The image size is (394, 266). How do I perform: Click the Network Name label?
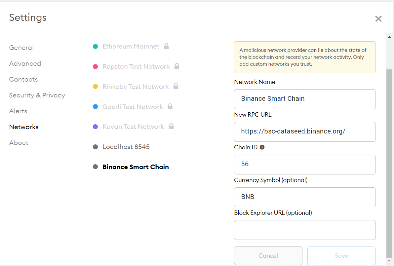[x=255, y=82]
